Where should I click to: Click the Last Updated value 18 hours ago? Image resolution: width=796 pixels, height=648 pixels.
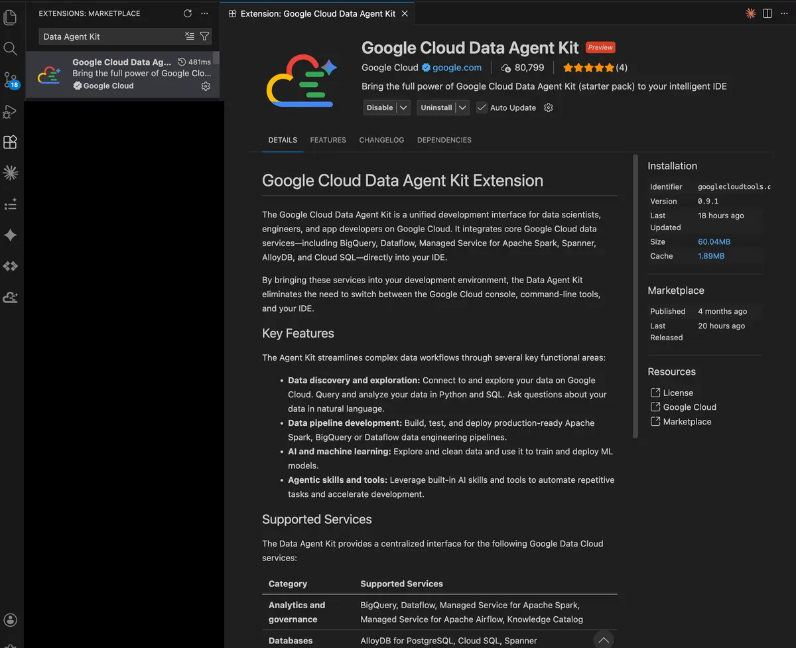pos(721,216)
